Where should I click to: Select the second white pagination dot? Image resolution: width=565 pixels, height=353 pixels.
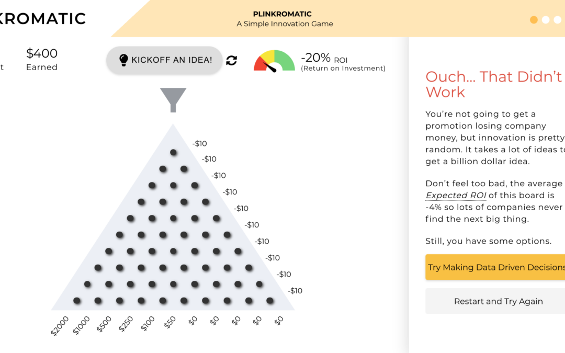click(x=546, y=20)
